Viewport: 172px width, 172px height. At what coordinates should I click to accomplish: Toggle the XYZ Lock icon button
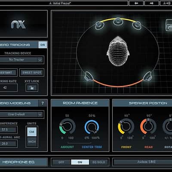click(32, 88)
